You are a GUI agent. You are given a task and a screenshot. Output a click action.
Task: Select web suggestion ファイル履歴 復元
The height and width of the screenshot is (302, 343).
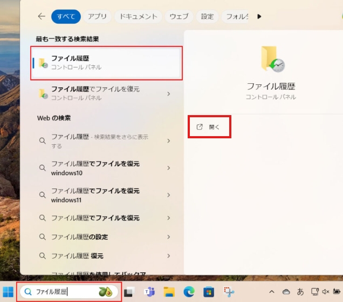click(107, 256)
